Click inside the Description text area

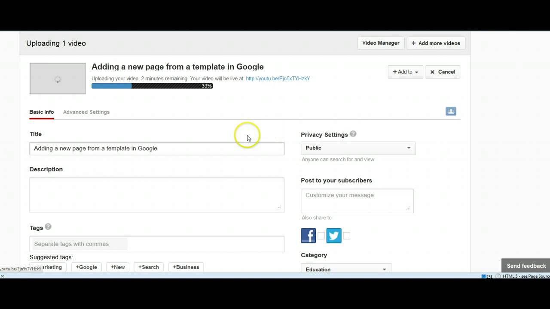157,195
